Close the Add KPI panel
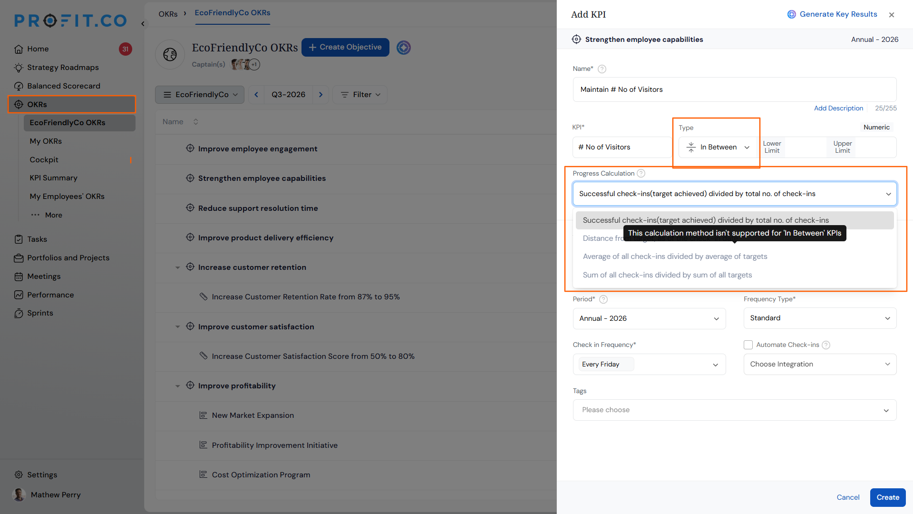Screen dimensions: 913x514 click(x=892, y=15)
